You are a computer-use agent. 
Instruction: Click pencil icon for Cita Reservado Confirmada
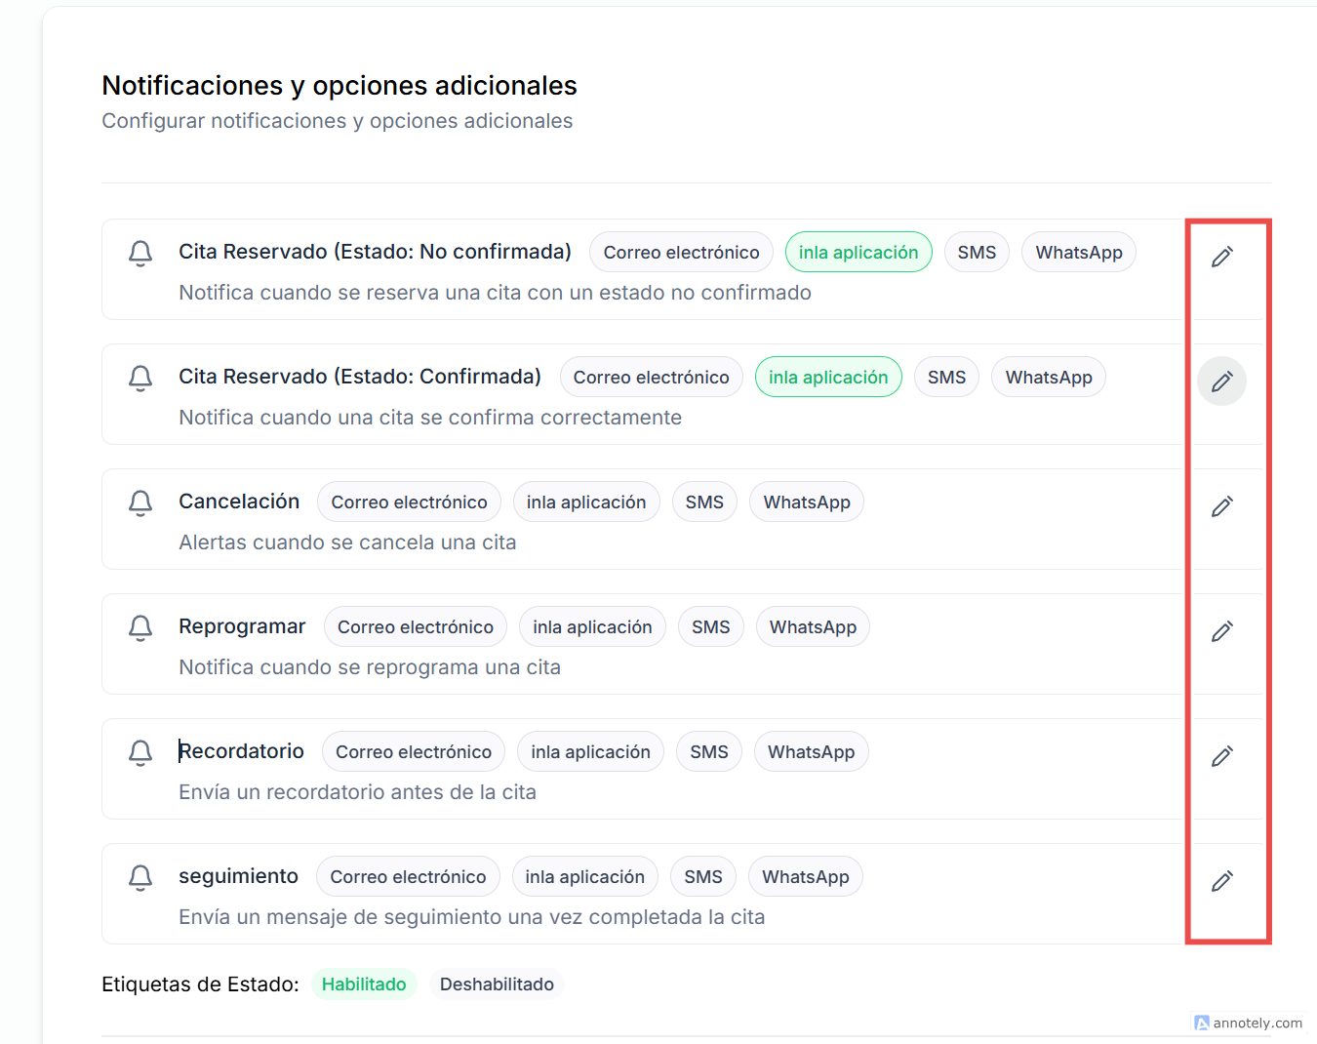[1221, 381]
